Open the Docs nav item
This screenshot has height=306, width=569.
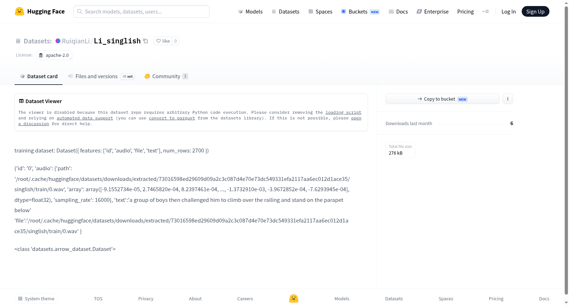point(398,12)
